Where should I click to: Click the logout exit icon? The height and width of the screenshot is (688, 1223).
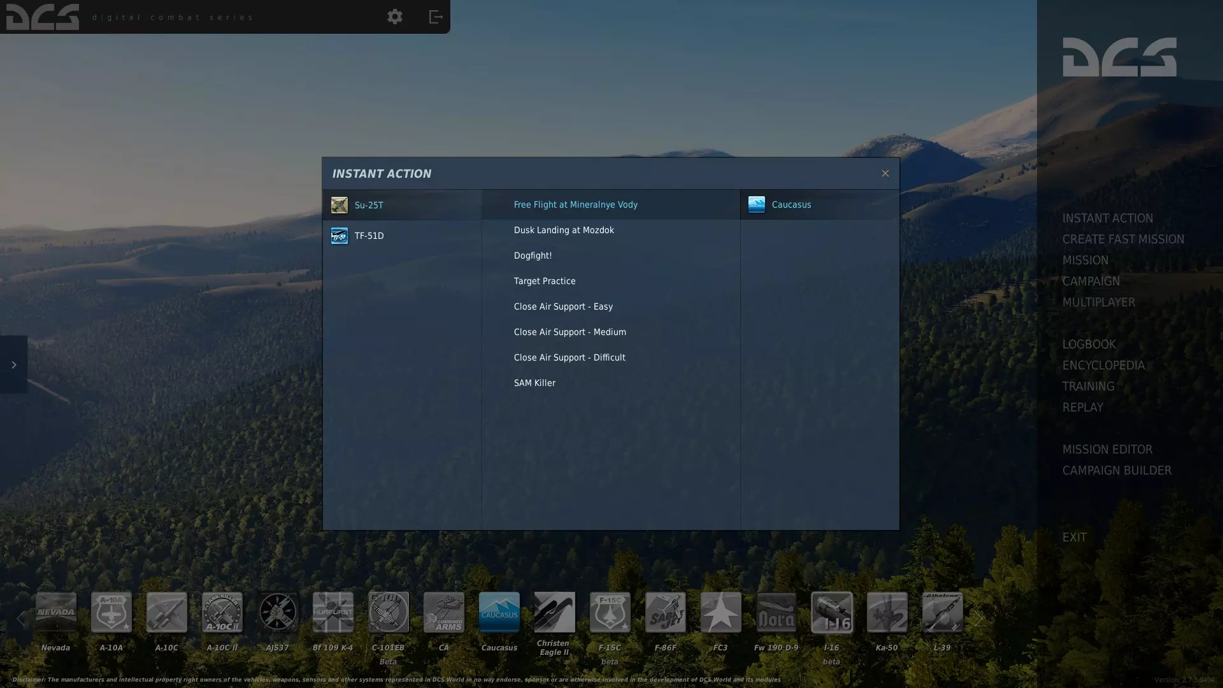point(436,17)
